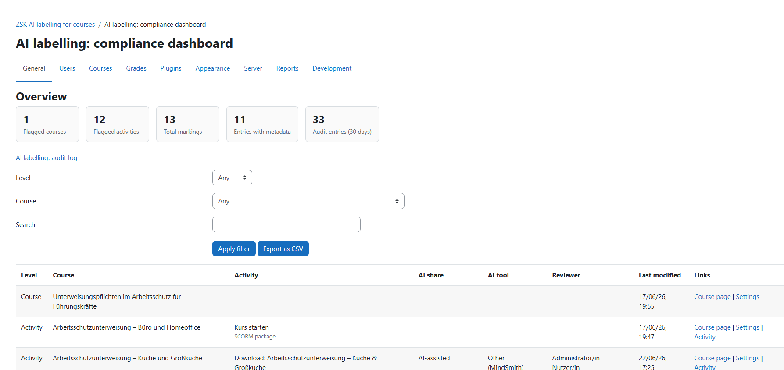The height and width of the screenshot is (370, 784).
Task: Click the Total markings card
Action: (x=188, y=124)
